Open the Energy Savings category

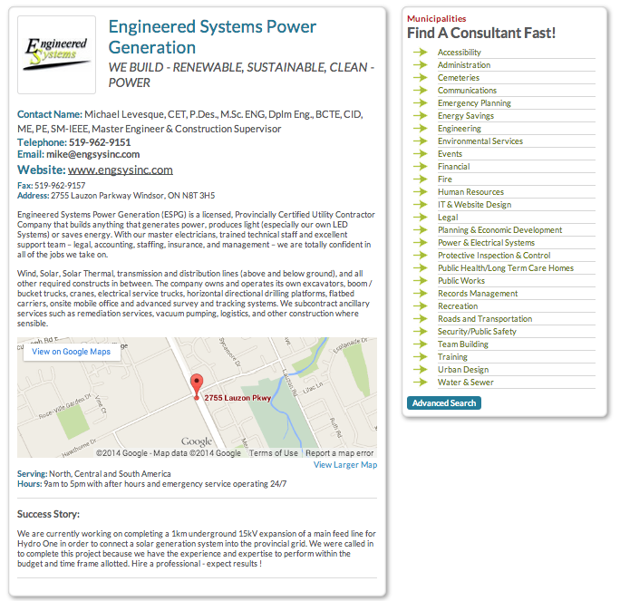[466, 116]
